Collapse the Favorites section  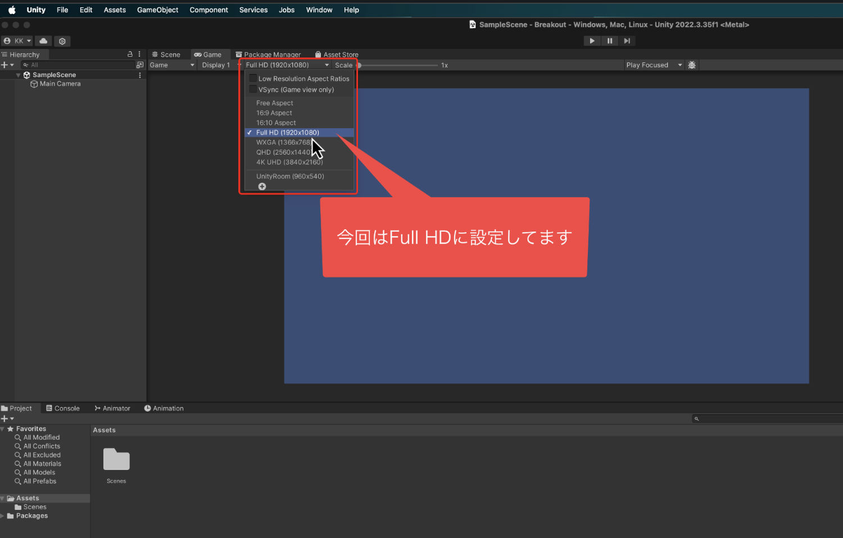(x=3, y=429)
